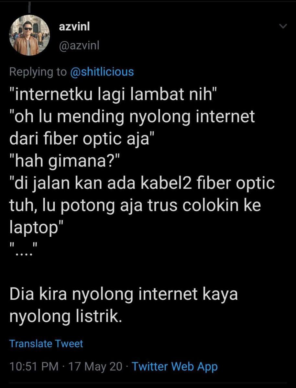Open the @azvinl handle profile
Viewport: 296px width, 388px height.
(79, 46)
